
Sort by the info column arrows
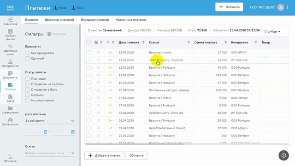click(x=101, y=42)
